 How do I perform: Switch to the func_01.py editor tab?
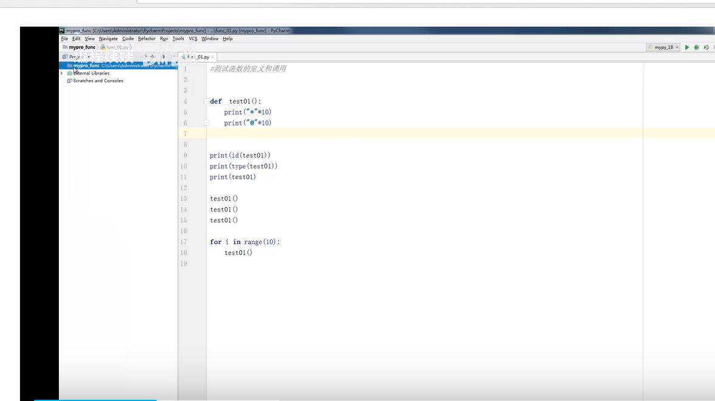point(198,57)
